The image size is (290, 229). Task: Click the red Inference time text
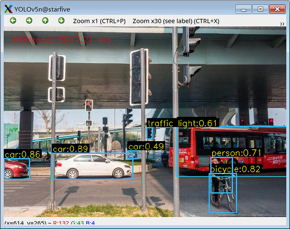click(61, 40)
